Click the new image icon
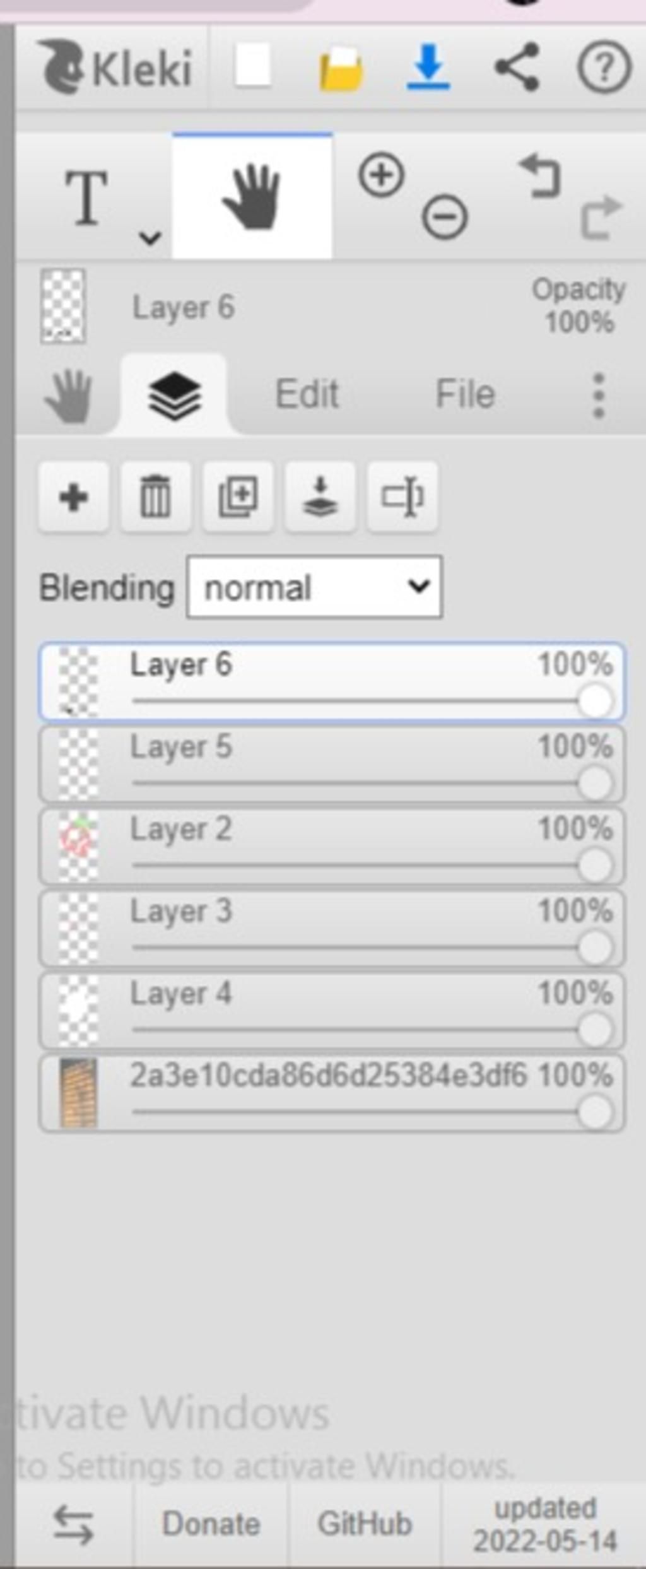Screen dimensions: 646x1569 tap(252, 66)
